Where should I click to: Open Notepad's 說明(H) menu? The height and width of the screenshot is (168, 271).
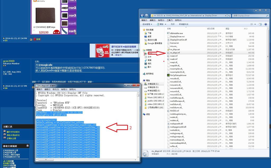(x=73, y=90)
